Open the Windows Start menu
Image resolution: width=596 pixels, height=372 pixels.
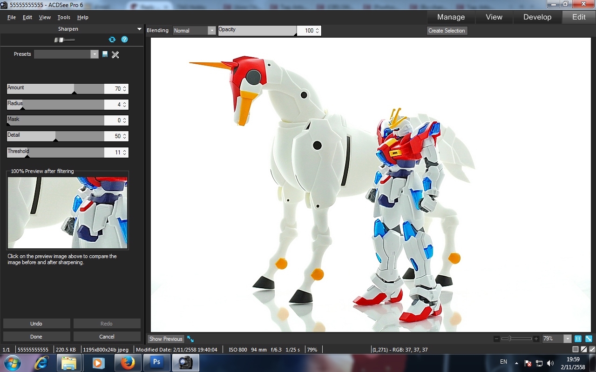12,363
